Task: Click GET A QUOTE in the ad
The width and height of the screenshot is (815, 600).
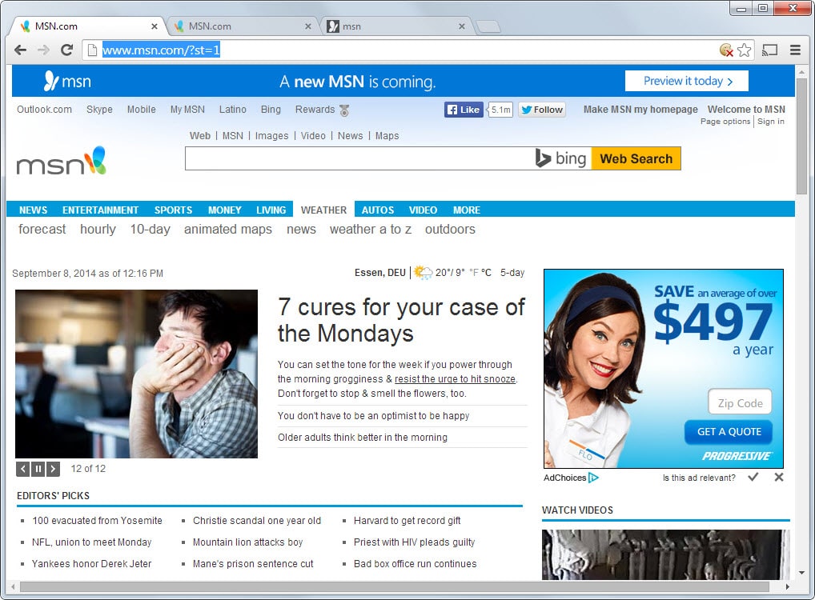Action: point(729,432)
